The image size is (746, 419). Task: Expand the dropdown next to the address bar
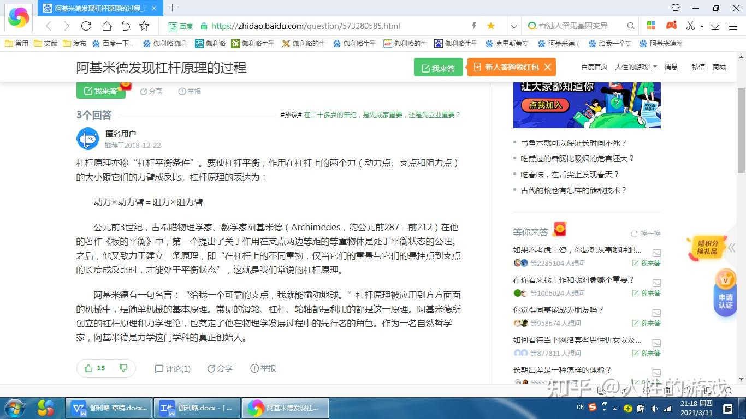click(514, 26)
